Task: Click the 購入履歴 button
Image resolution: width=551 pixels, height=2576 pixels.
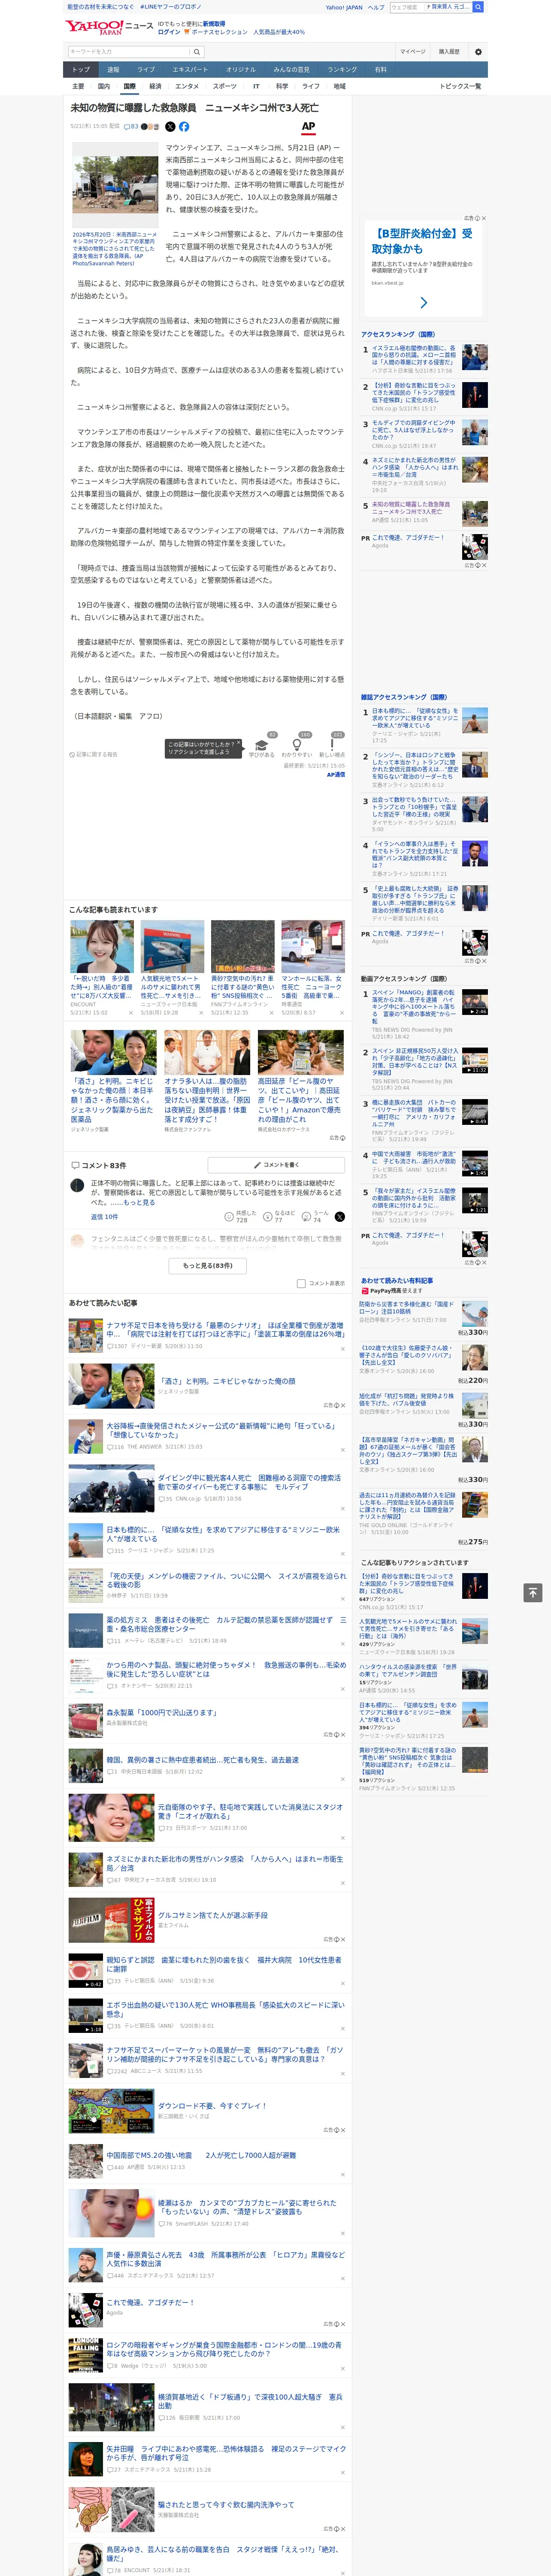Action: (449, 51)
